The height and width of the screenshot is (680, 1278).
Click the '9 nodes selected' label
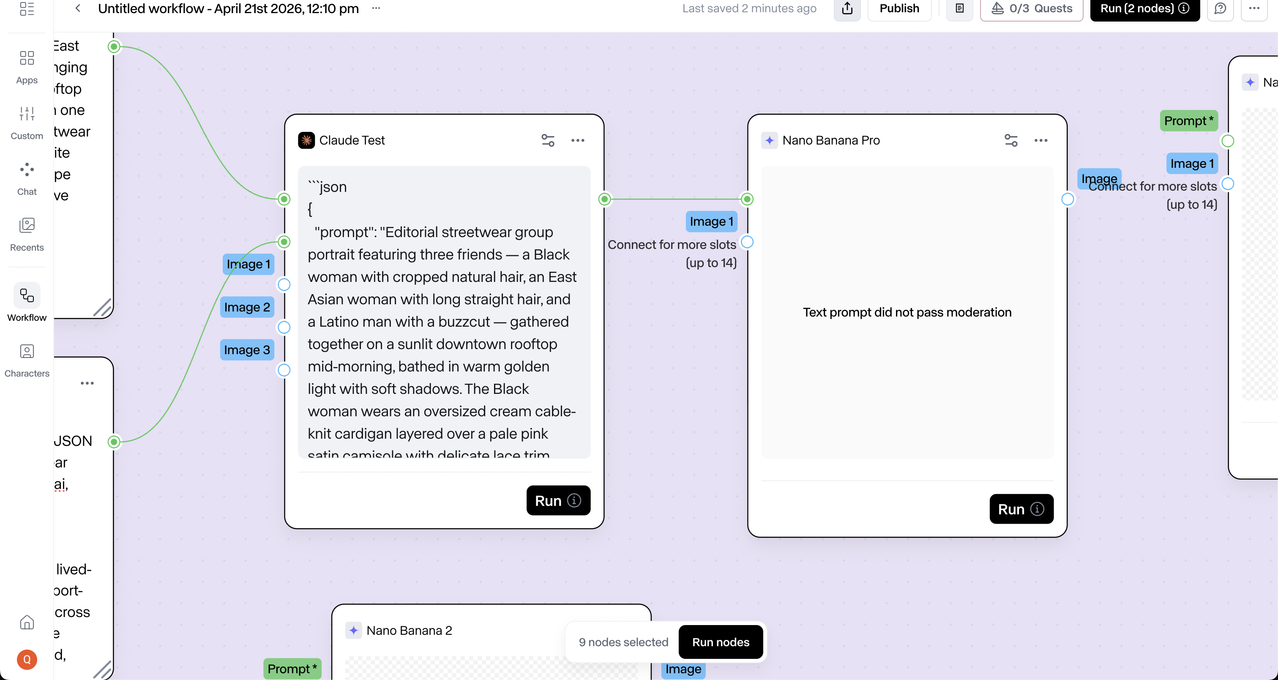[624, 642]
